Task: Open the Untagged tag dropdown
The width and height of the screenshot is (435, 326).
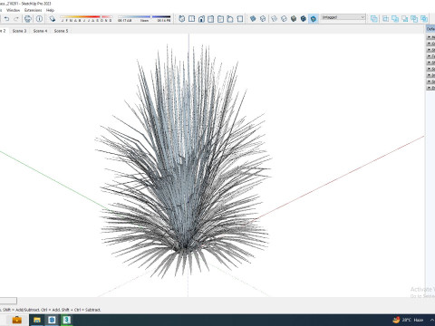Action: coord(343,17)
